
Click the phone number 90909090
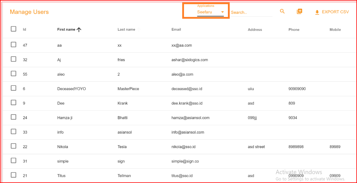tap(297, 89)
